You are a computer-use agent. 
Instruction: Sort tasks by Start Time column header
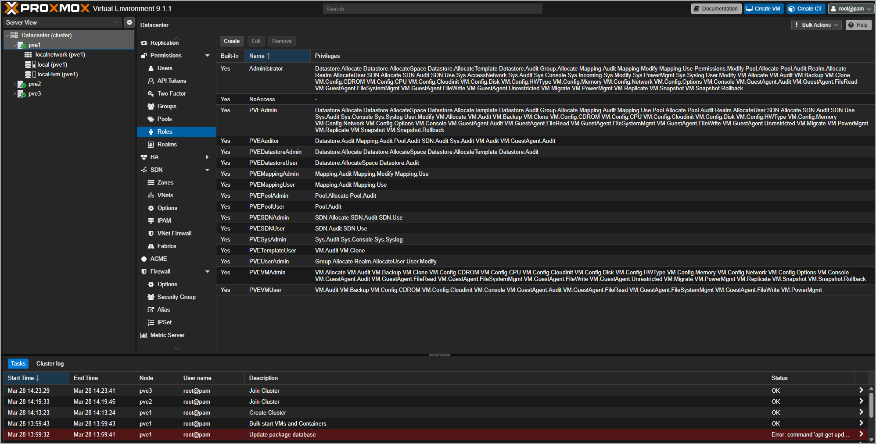(x=36, y=378)
